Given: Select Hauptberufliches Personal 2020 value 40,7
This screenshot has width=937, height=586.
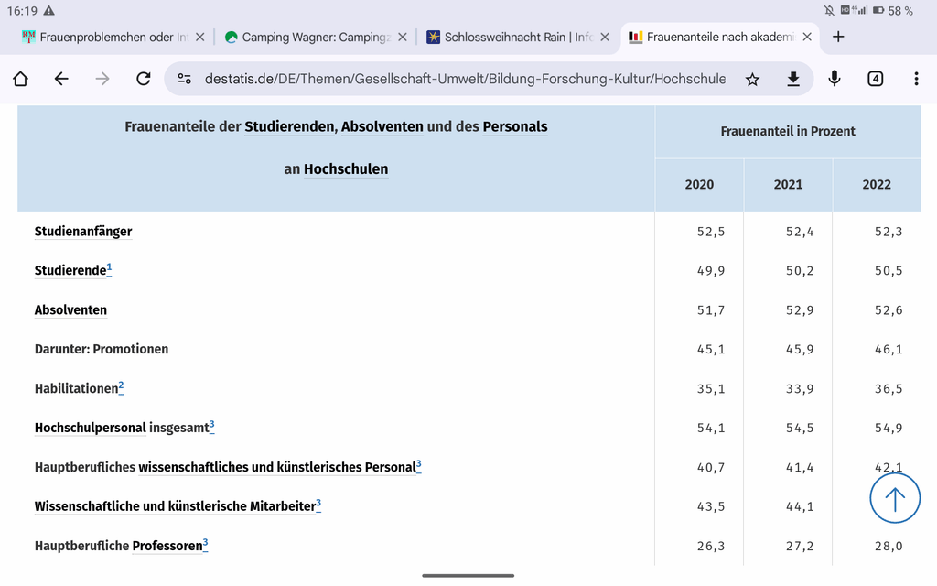Looking at the screenshot, I should coord(710,468).
